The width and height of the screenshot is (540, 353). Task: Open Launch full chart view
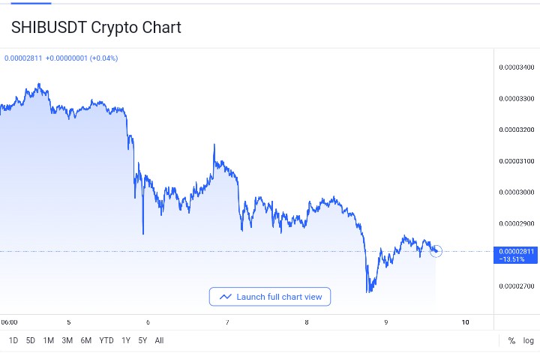(x=270, y=297)
